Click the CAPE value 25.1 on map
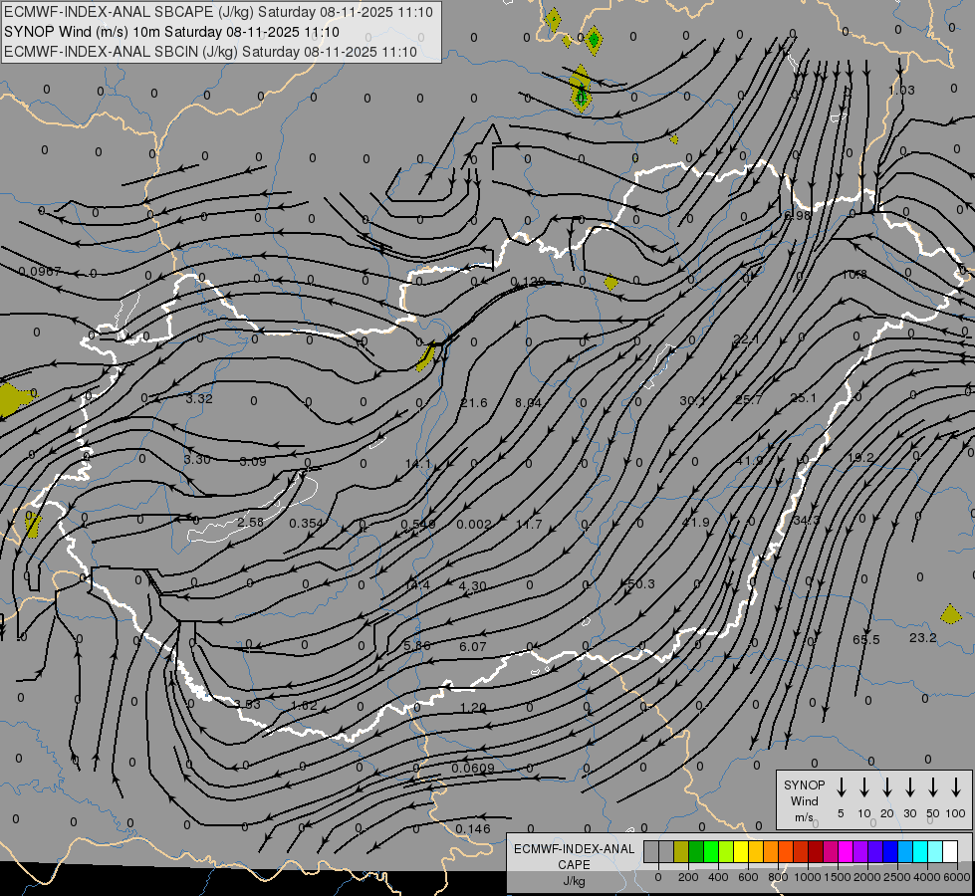975x896 pixels. (803, 398)
